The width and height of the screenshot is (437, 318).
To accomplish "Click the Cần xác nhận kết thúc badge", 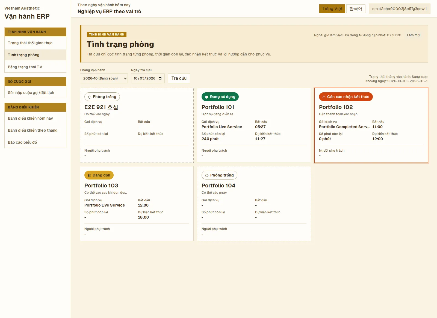I will pos(346,97).
